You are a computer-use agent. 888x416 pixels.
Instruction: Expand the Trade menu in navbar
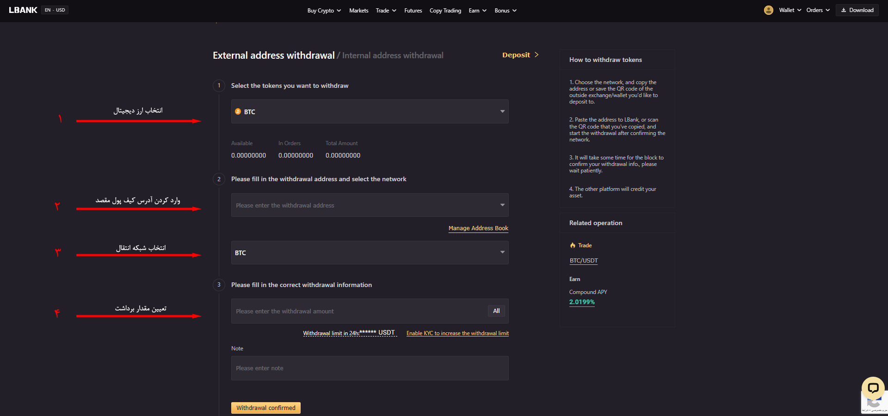click(386, 11)
